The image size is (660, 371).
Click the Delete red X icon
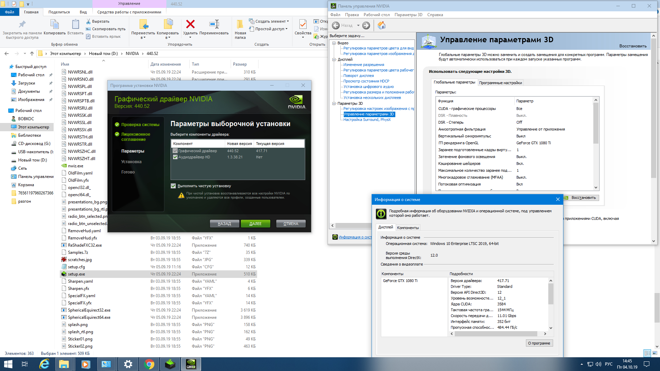pos(190,24)
